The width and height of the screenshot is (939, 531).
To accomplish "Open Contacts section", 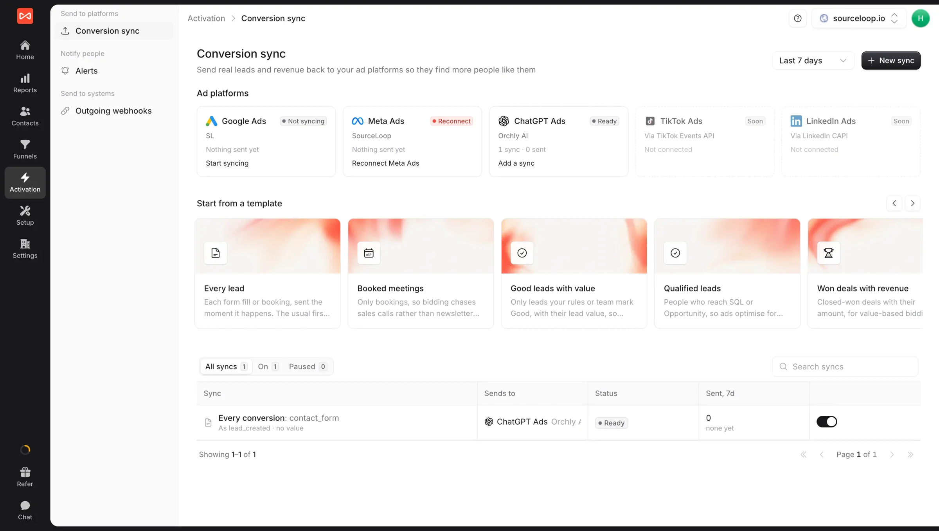I will 25,116.
